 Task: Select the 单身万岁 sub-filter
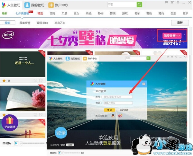coord(60,23)
